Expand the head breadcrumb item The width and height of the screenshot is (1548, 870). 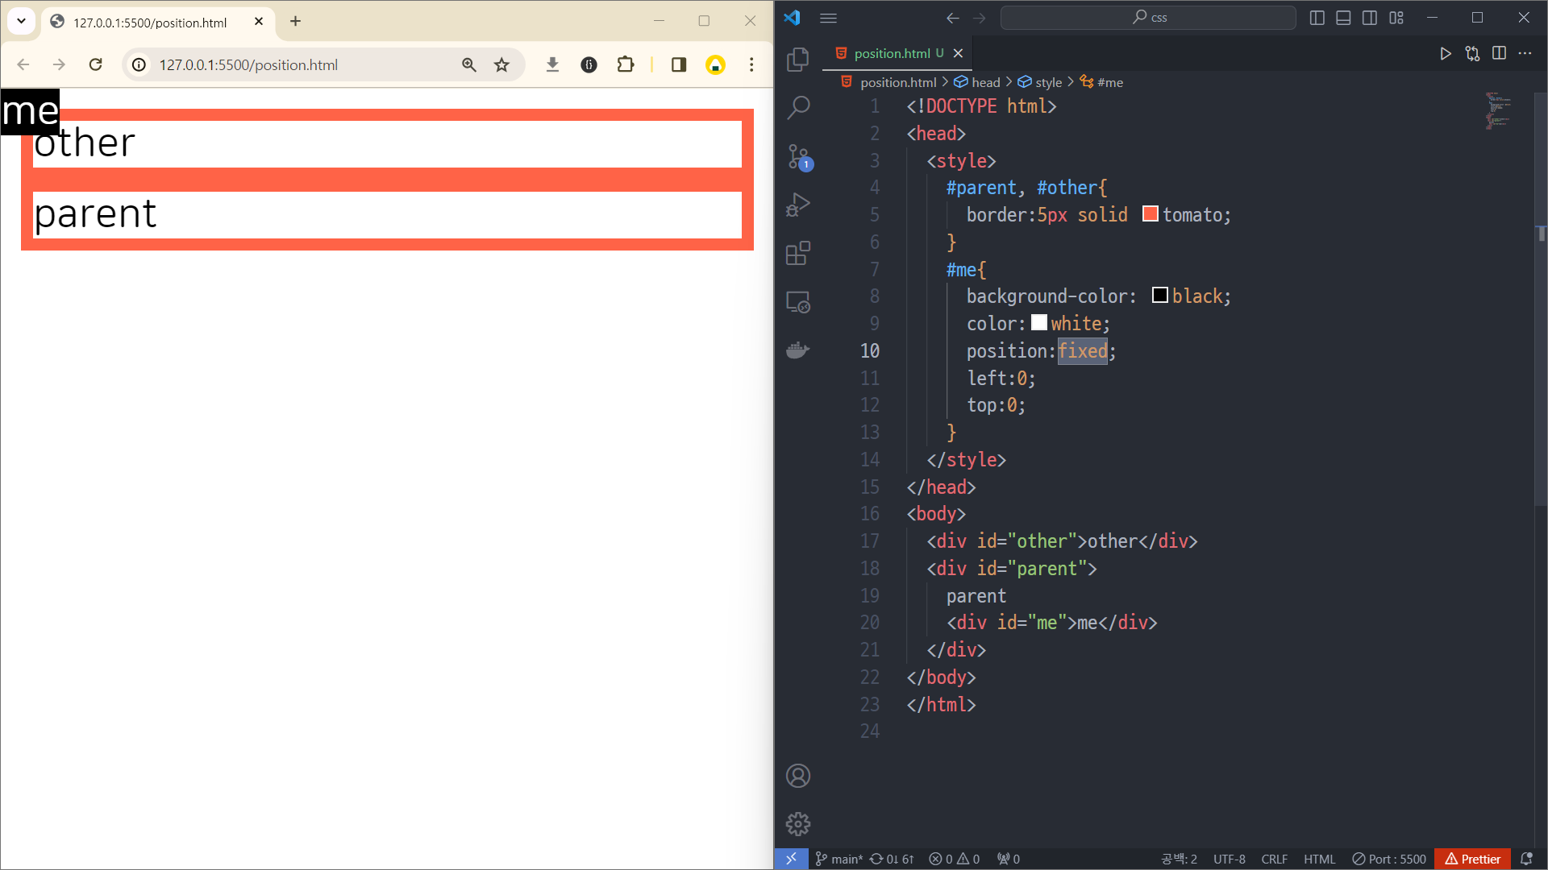(985, 82)
